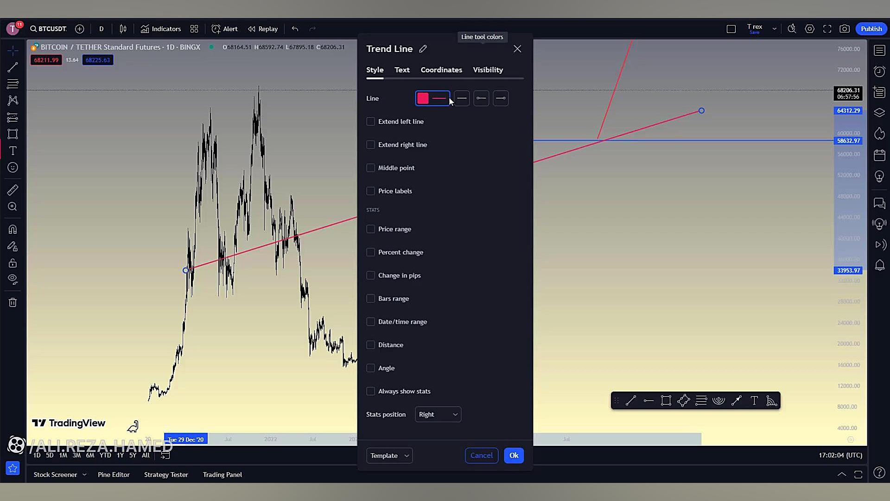Open the notifications bell icon
The image size is (890, 501).
[879, 265]
